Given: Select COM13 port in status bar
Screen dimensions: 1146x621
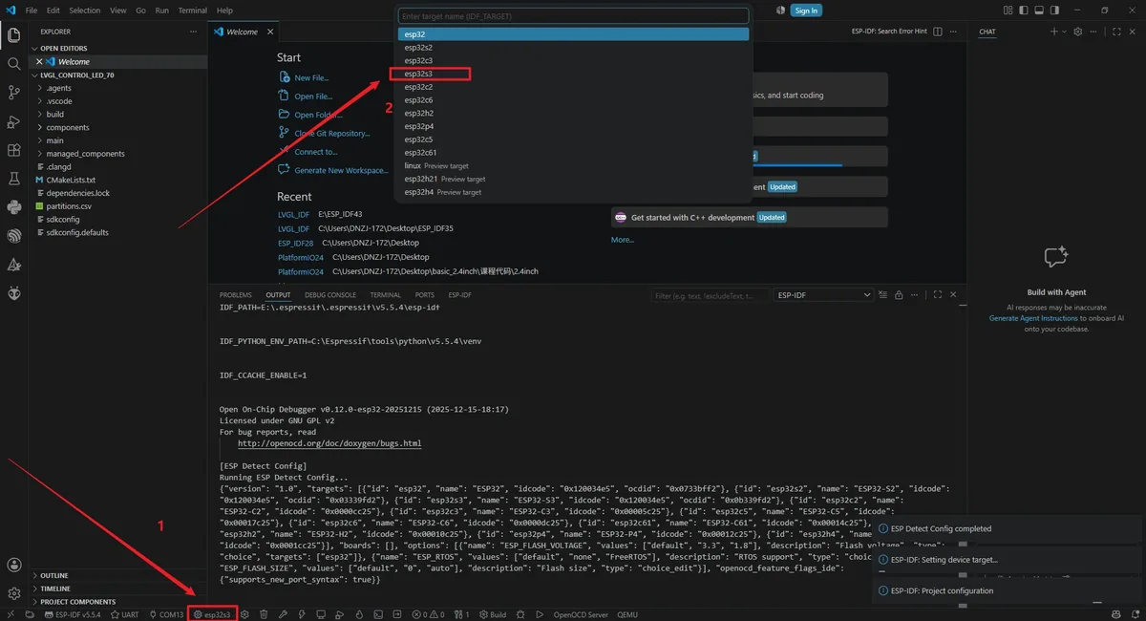Looking at the screenshot, I should coord(166,614).
